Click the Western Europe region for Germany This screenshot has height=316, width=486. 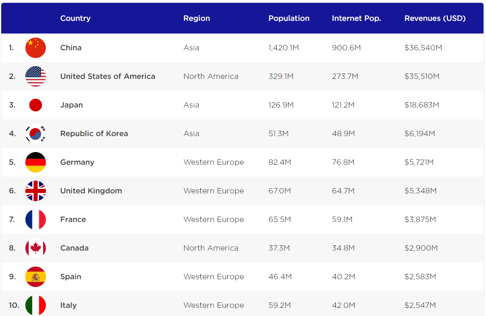click(213, 162)
